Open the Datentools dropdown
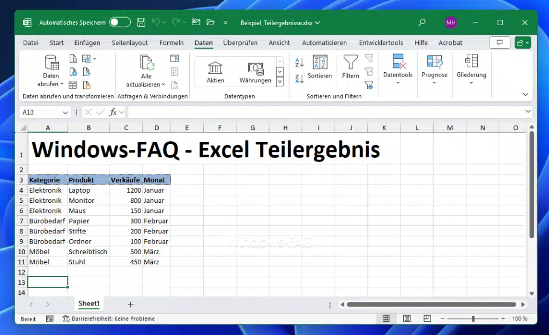Screen dimensions: 549x335 [398, 70]
